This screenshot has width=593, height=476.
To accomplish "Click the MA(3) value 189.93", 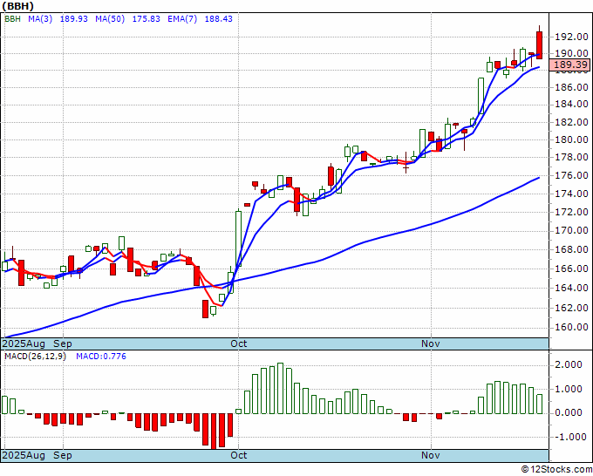I will [x=74, y=19].
